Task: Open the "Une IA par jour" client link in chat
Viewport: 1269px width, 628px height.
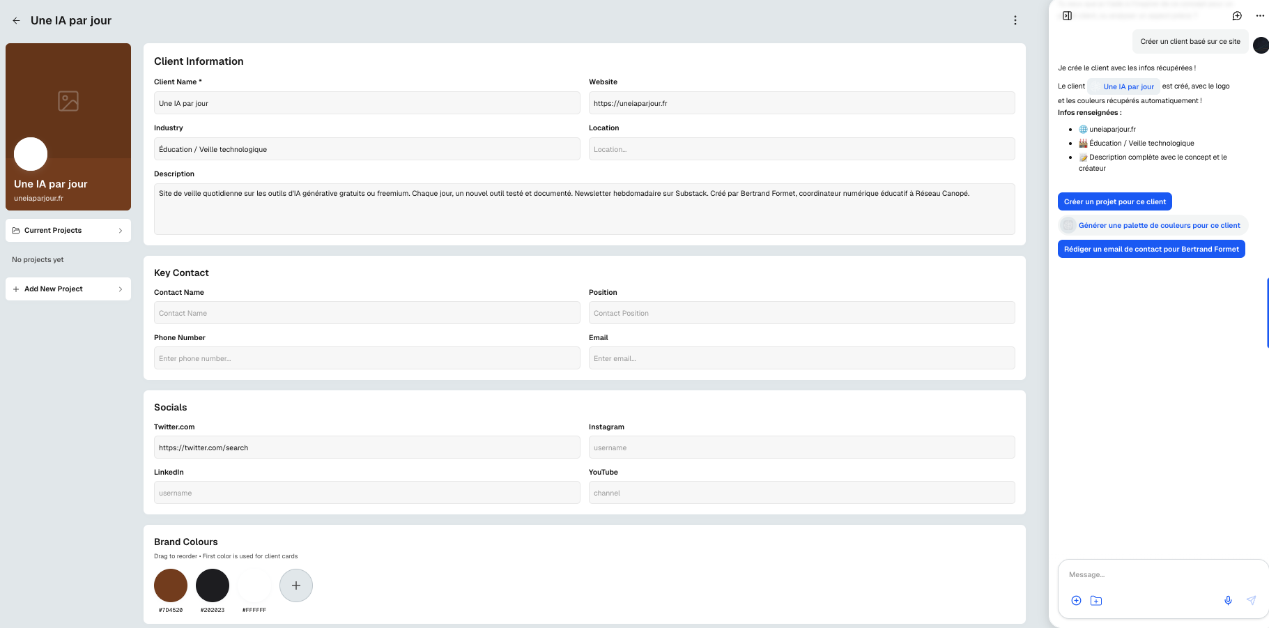Action: point(1128,87)
